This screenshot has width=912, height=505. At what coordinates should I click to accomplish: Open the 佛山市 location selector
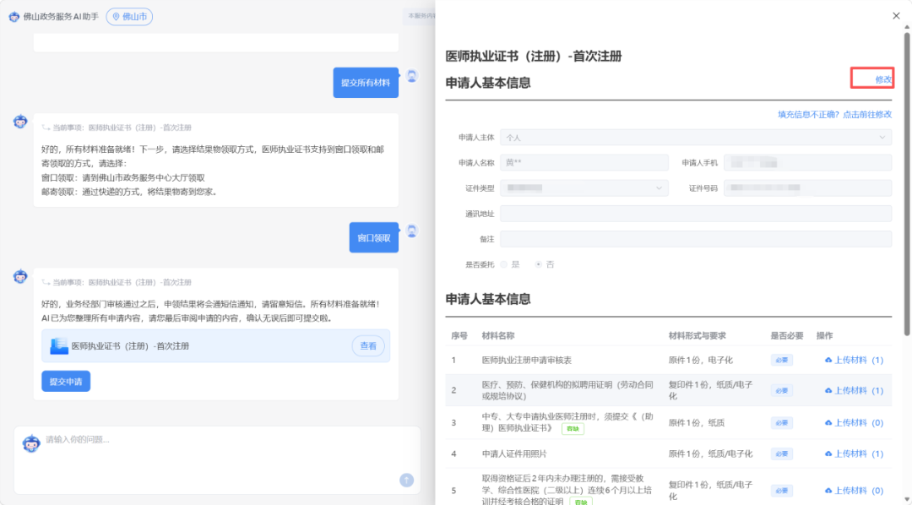(x=129, y=17)
